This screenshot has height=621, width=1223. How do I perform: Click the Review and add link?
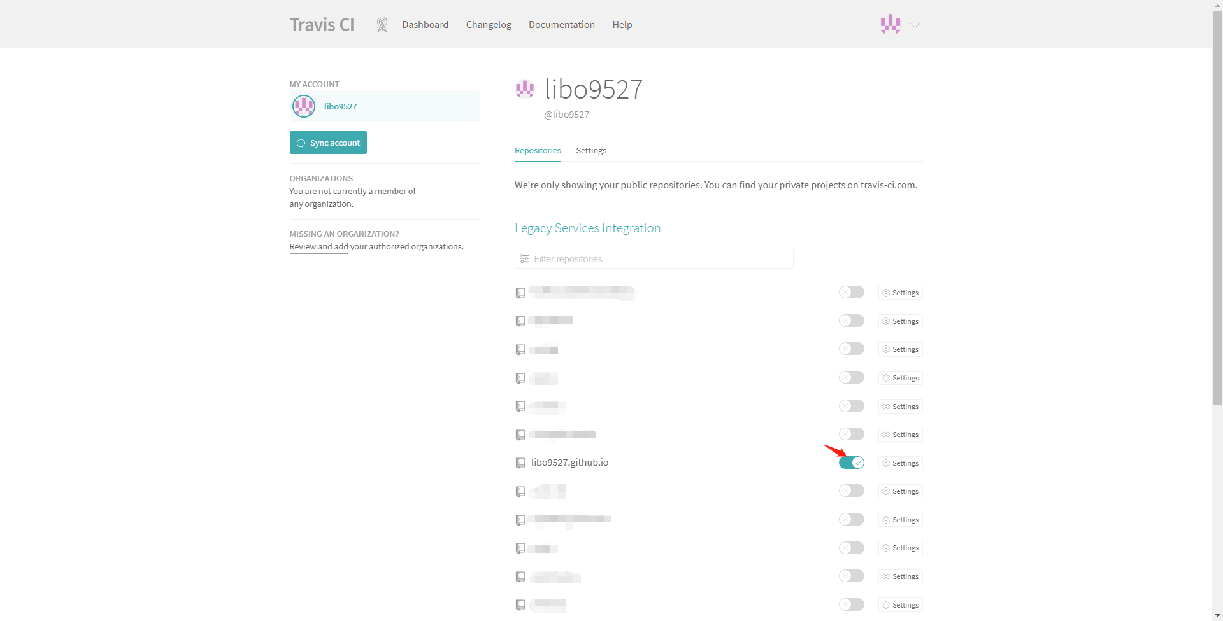click(x=318, y=247)
